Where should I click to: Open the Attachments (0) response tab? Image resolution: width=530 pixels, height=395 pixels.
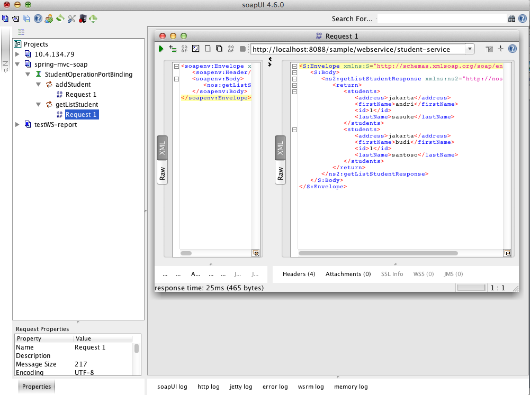point(348,274)
